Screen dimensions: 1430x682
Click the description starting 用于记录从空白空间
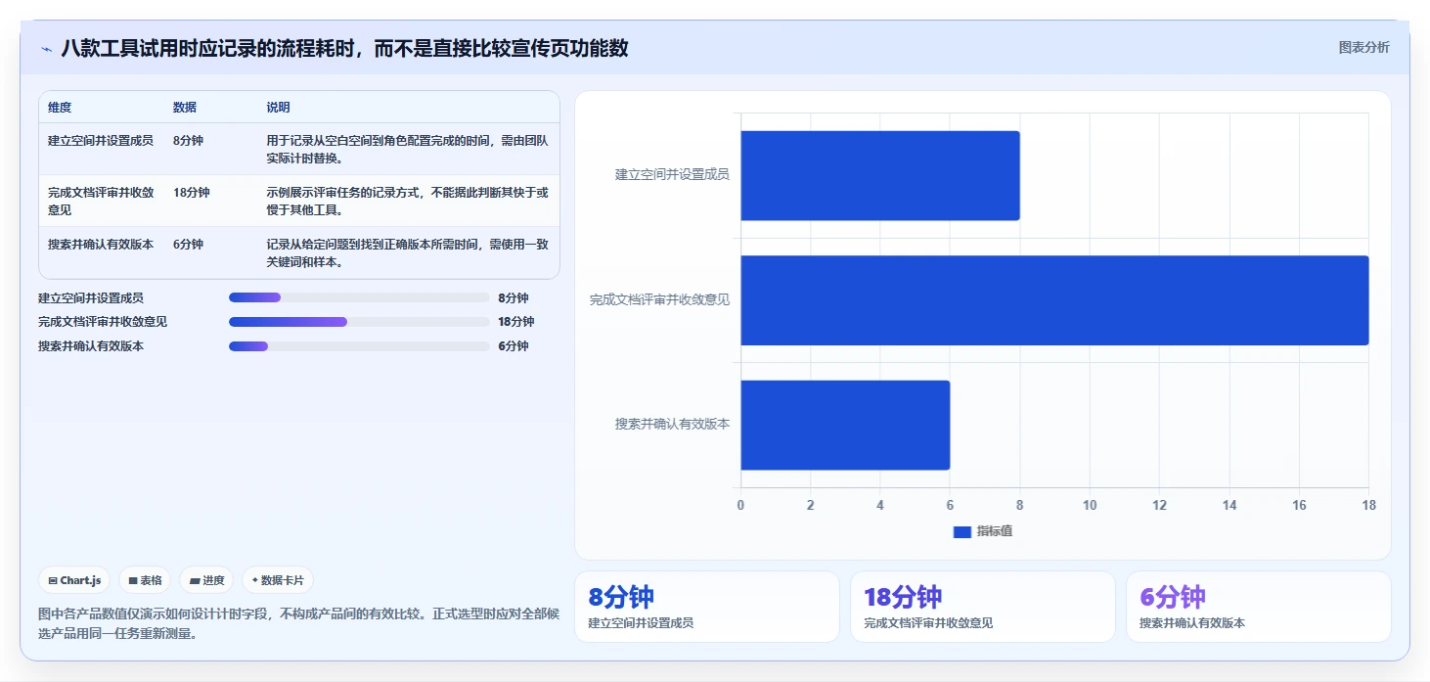[407, 150]
